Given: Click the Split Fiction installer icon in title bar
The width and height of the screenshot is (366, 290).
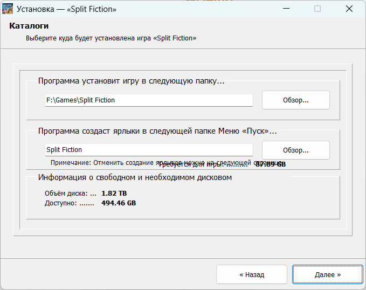Looking at the screenshot, I should pos(8,9).
